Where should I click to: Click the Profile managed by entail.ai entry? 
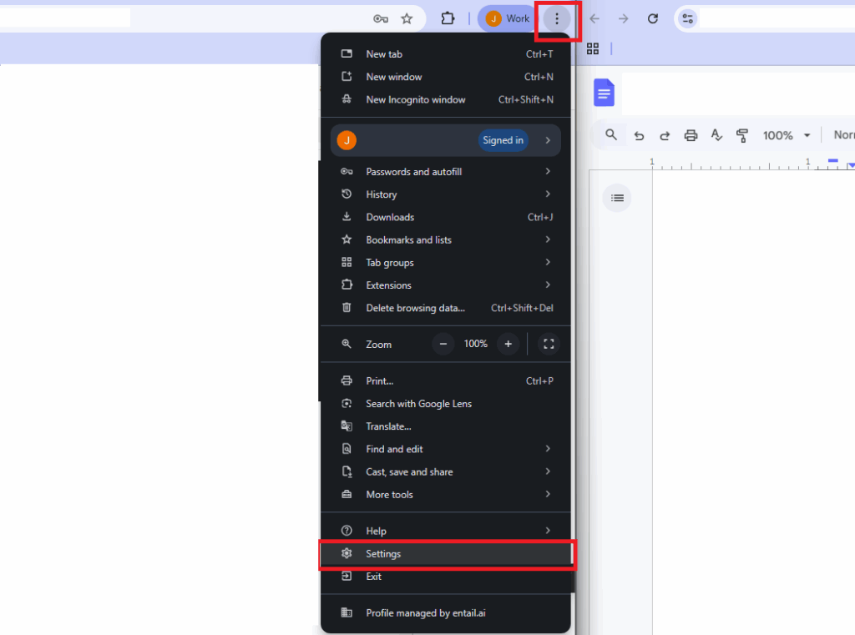click(427, 612)
